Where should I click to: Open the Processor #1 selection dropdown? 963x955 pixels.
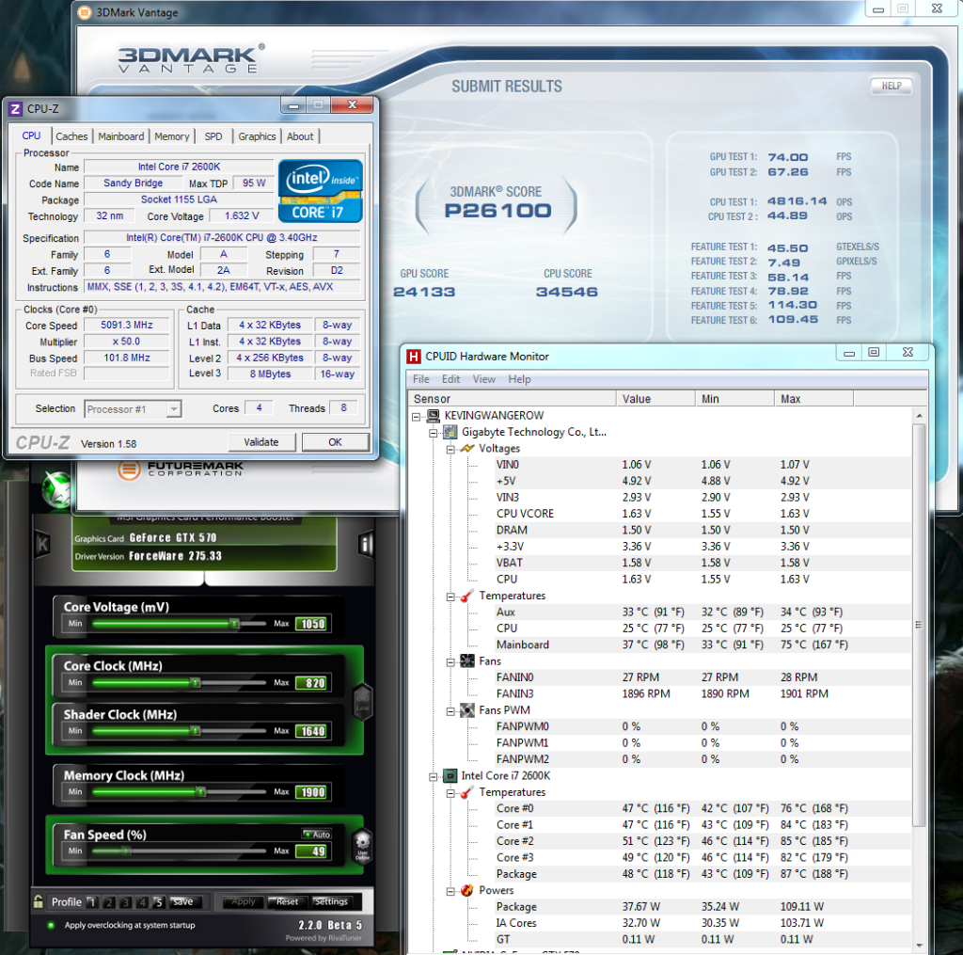pos(174,409)
